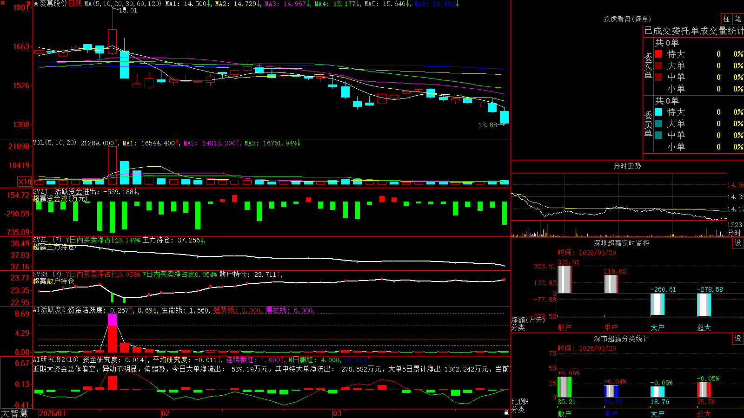744x418 pixels.
Task: Click the AI研究度2(10) indicator label
Action: point(56,359)
